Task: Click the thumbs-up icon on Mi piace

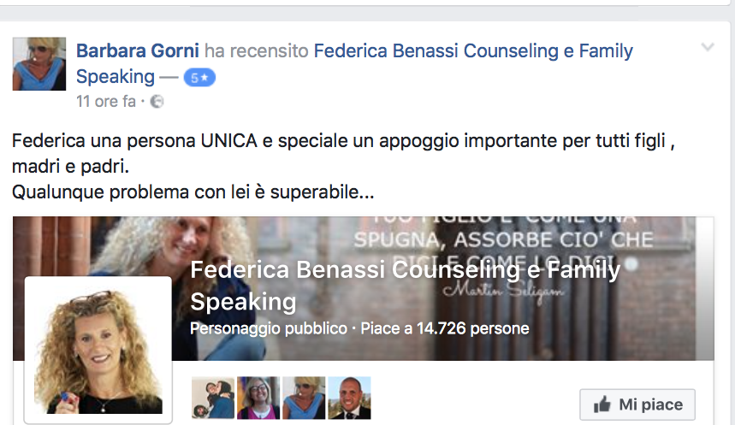Action: 602,404
